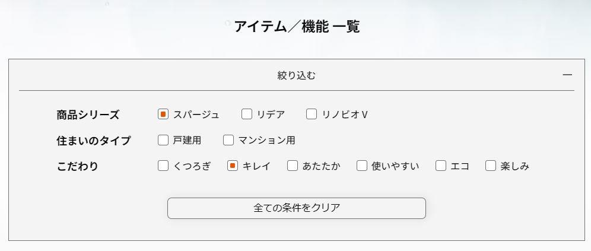Click the 絞り込む panel header
Image resolution: width=591 pixels, height=251 pixels.
(x=297, y=75)
